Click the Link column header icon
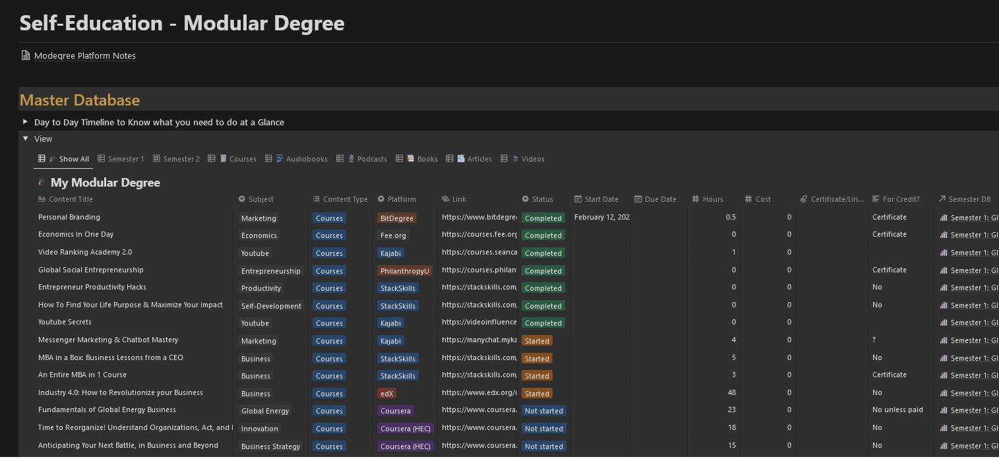The height and width of the screenshot is (459, 999). [446, 199]
